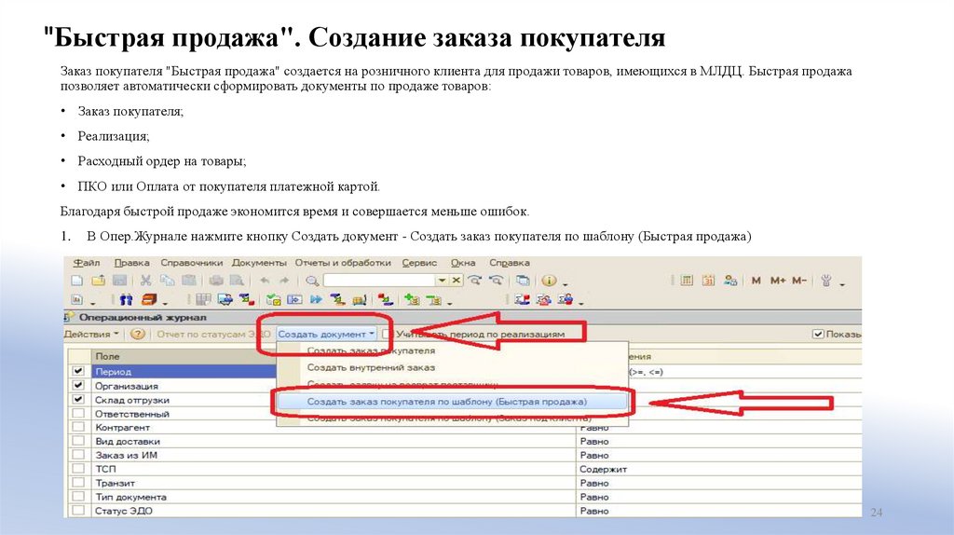Click the Cut scissors icon
954x535 pixels.
(145, 281)
